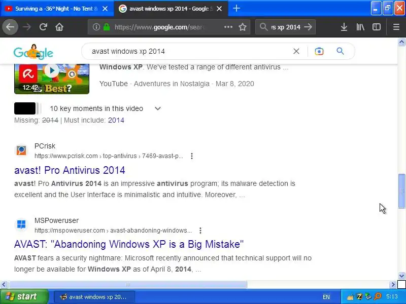Focus the toolbar search field showing xp 2014
Viewport: 406px width, 304px height.
click(286, 27)
